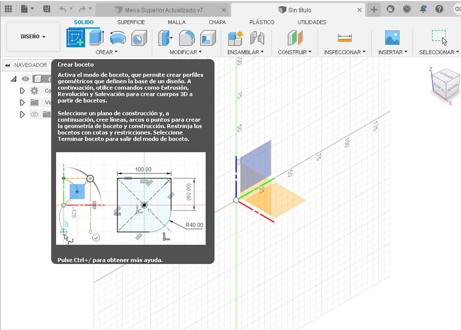Image resolution: width=461 pixels, height=330 pixels.
Task: Open the notifications bell
Action: tap(423, 9)
